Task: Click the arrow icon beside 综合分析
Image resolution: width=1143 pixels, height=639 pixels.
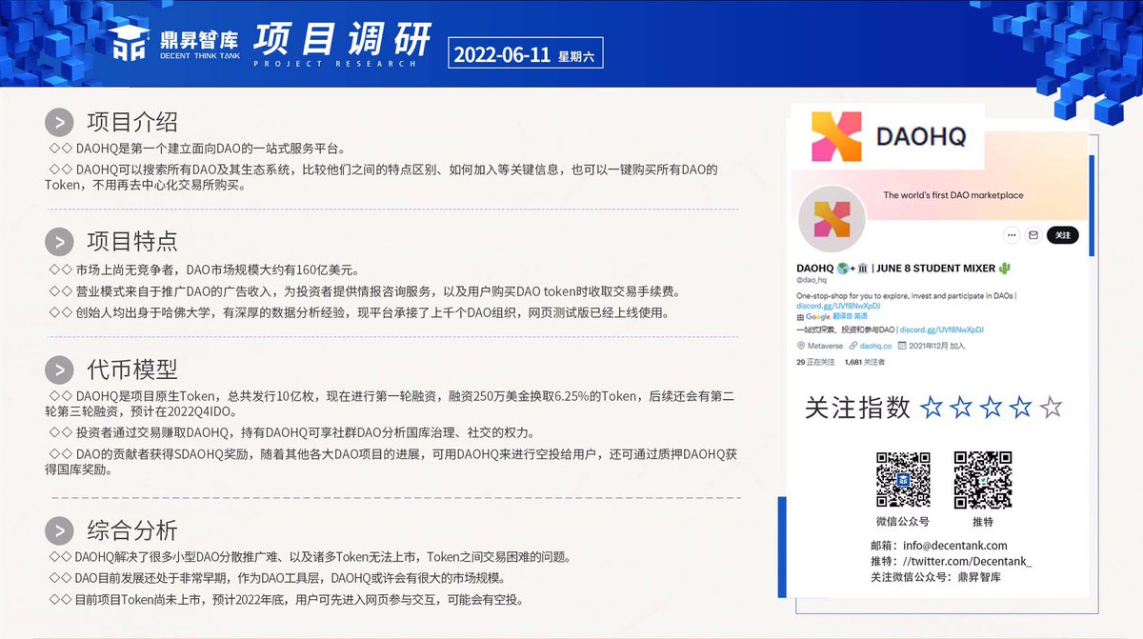Action: tap(59, 530)
